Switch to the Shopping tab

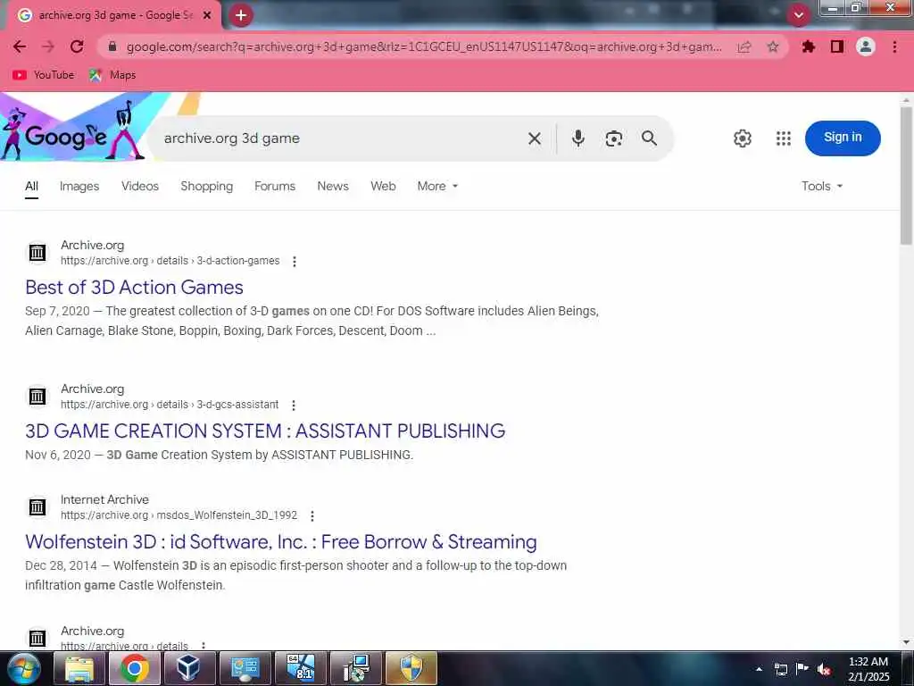207,187
